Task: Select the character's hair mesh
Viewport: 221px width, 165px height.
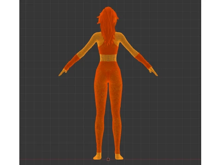Action: click(x=108, y=25)
